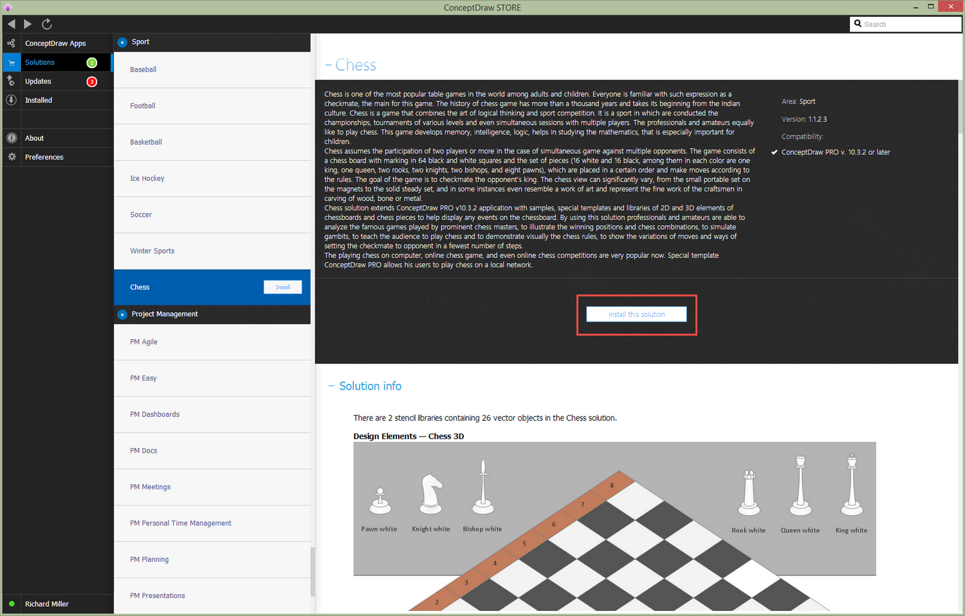Click Install this solution button
Screen dimensions: 965x616
coord(636,314)
